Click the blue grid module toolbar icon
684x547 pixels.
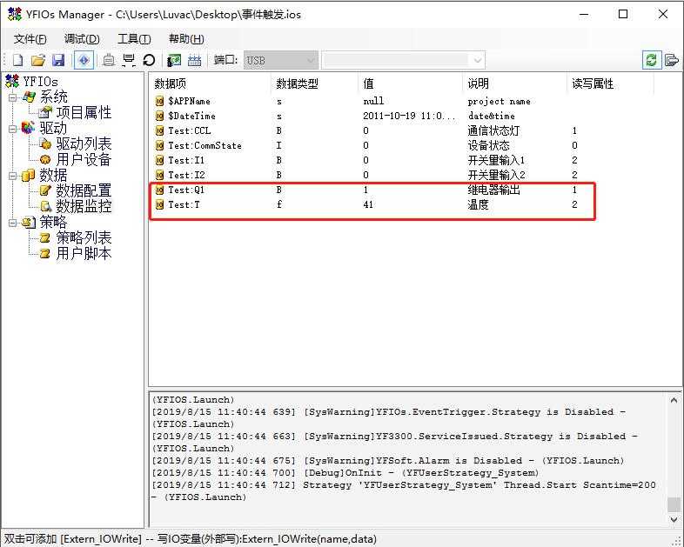click(195, 60)
